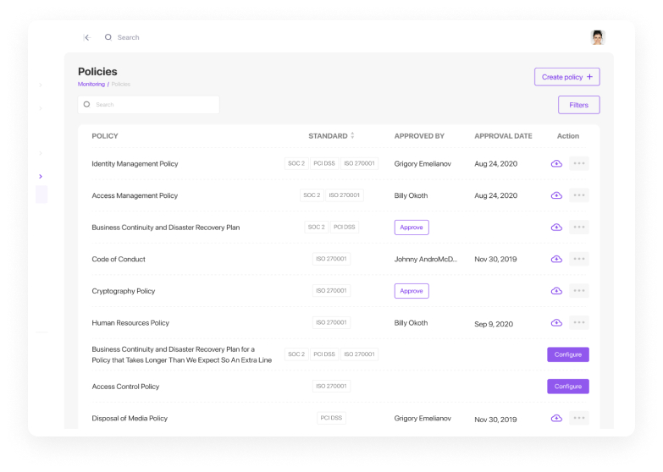Configure the Access Control Policy
Viewport: 663px width, 472px height.
point(567,387)
